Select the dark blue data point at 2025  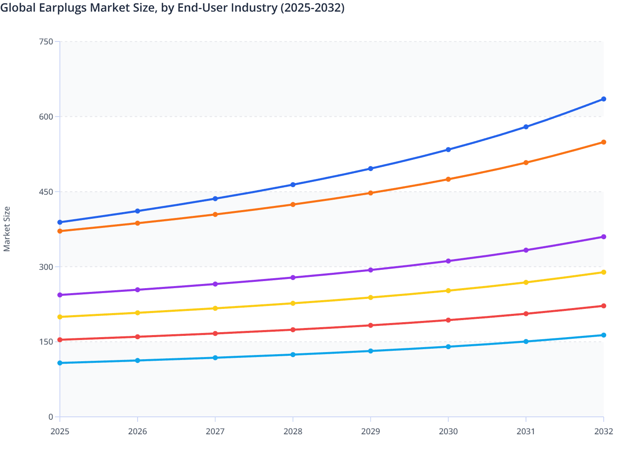(60, 222)
